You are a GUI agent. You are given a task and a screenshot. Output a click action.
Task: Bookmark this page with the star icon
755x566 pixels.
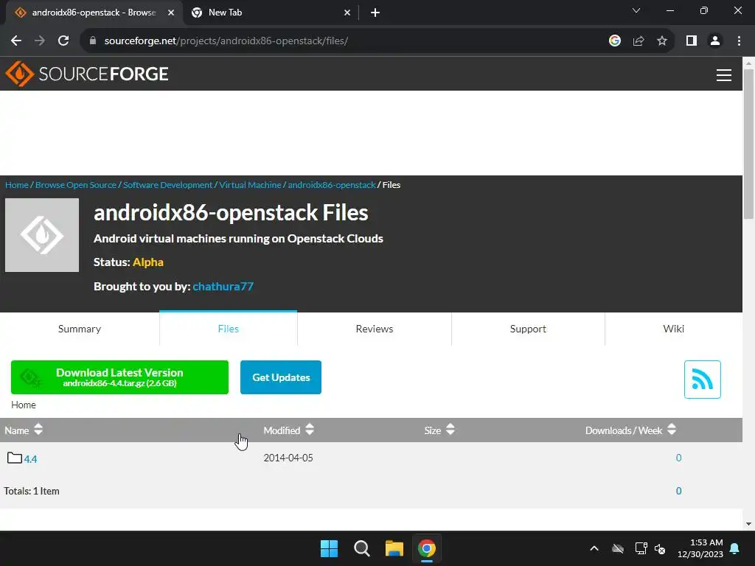[x=662, y=41]
